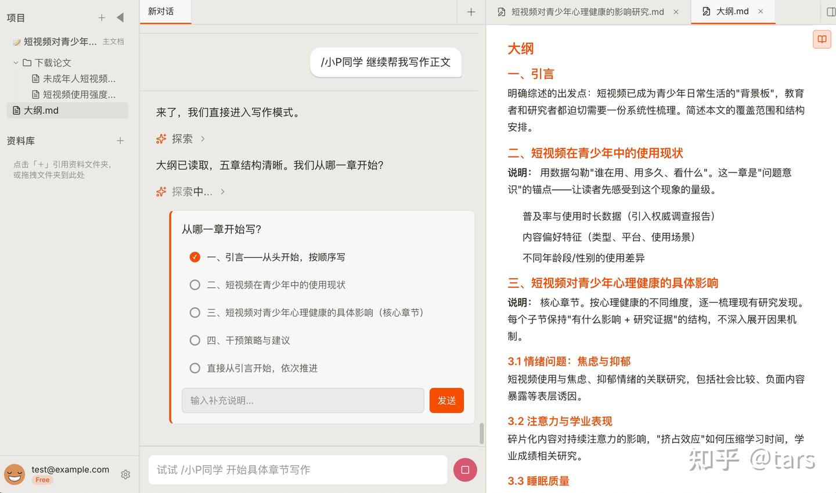Screen dimensions: 836x493
Task: Choose radio option 四、干预策略与建议
Action: pyautogui.click(x=194, y=340)
